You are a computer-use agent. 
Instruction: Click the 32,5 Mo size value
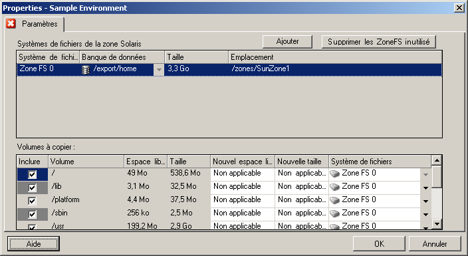tap(183, 186)
